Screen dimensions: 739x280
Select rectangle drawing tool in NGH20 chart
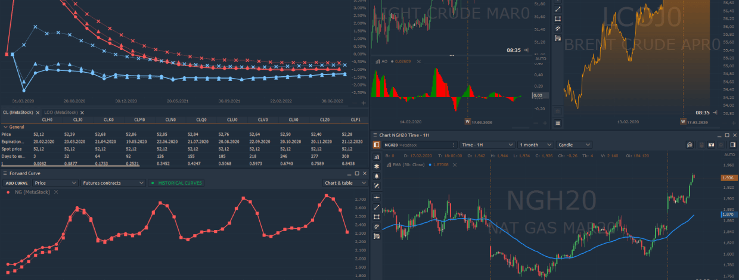coord(377,217)
